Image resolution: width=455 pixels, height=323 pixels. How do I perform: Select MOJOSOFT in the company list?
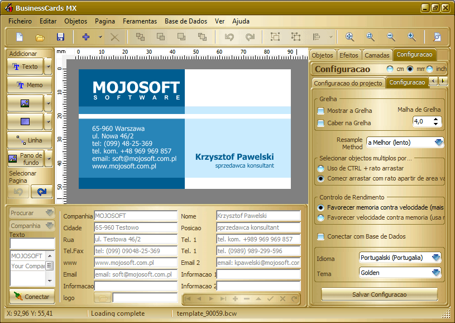coord(27,256)
